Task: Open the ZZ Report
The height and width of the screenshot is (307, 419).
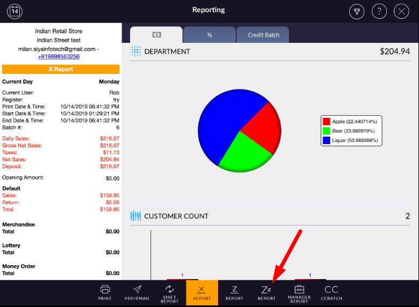Action: [266, 293]
